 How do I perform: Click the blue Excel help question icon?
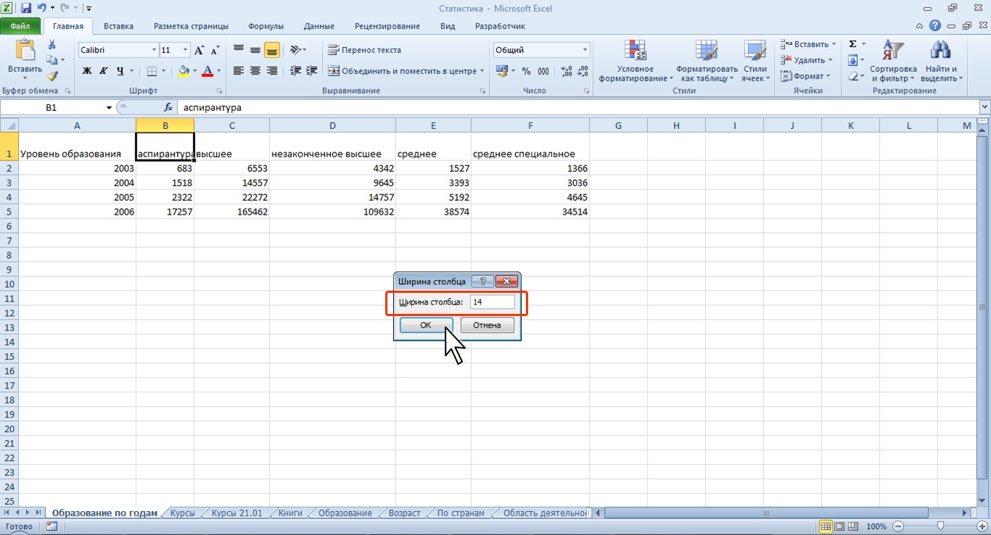935,26
